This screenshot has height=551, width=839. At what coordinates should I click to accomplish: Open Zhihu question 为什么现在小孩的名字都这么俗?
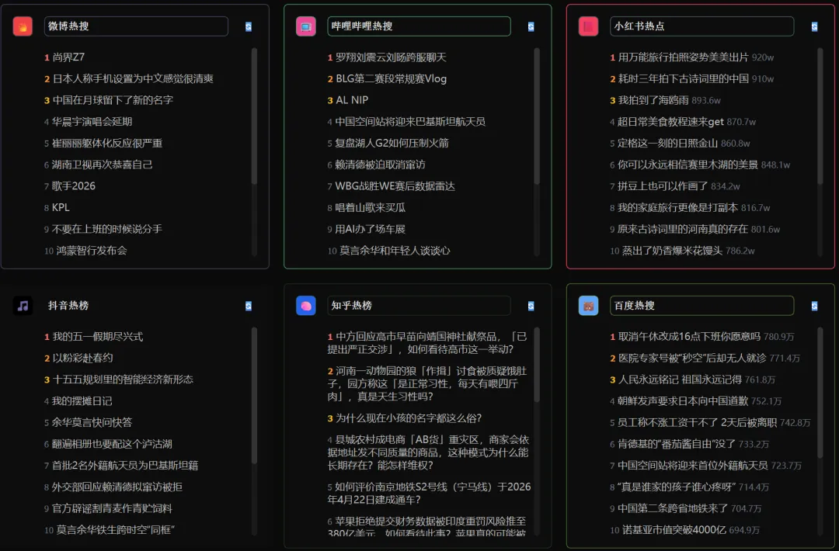click(409, 418)
